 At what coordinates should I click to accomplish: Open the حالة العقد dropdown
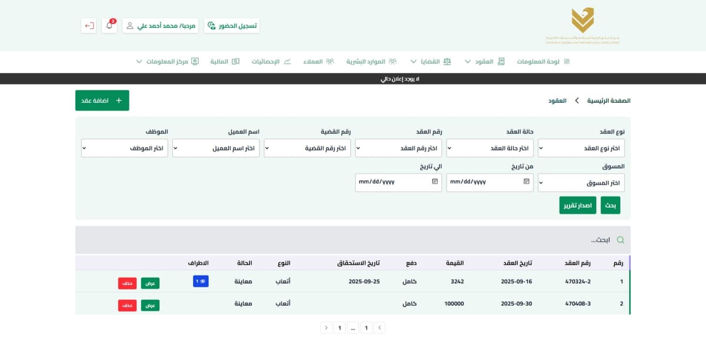pos(490,148)
